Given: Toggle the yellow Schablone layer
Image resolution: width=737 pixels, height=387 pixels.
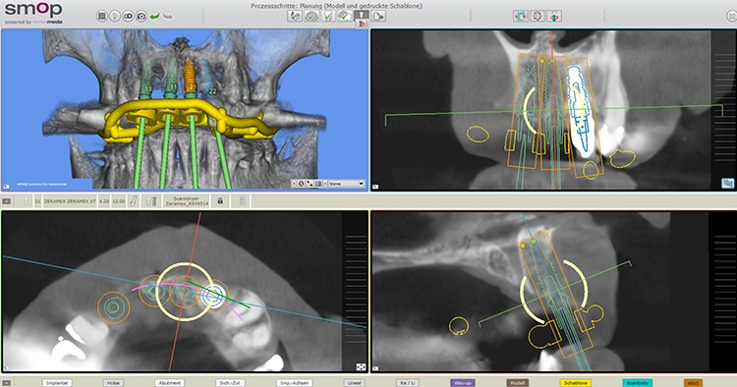Looking at the screenshot, I should tap(576, 383).
